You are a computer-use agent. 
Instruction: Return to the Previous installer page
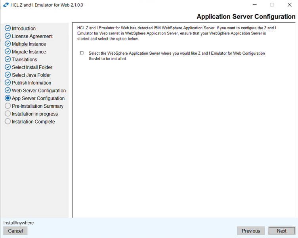251,231
